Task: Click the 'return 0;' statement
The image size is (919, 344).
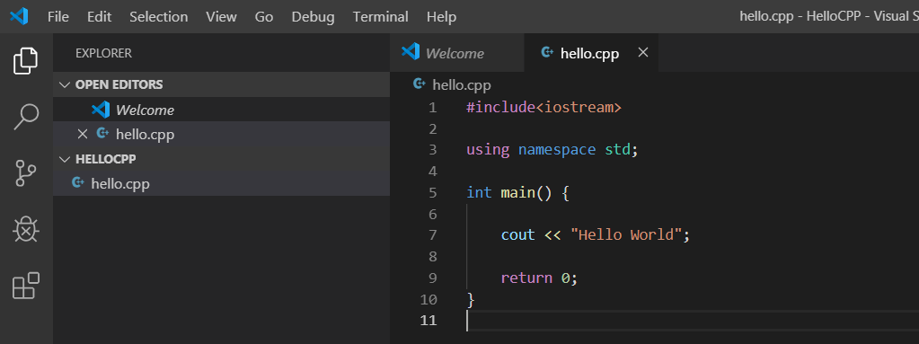Action: pos(539,278)
